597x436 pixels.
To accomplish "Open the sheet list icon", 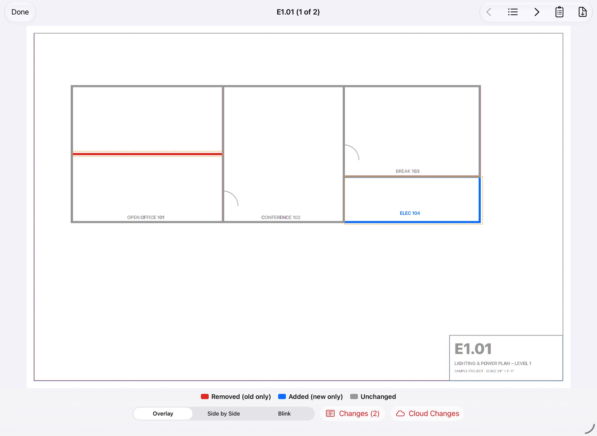I will pos(513,12).
